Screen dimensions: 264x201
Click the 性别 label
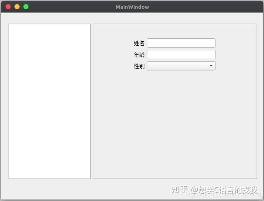(x=139, y=66)
